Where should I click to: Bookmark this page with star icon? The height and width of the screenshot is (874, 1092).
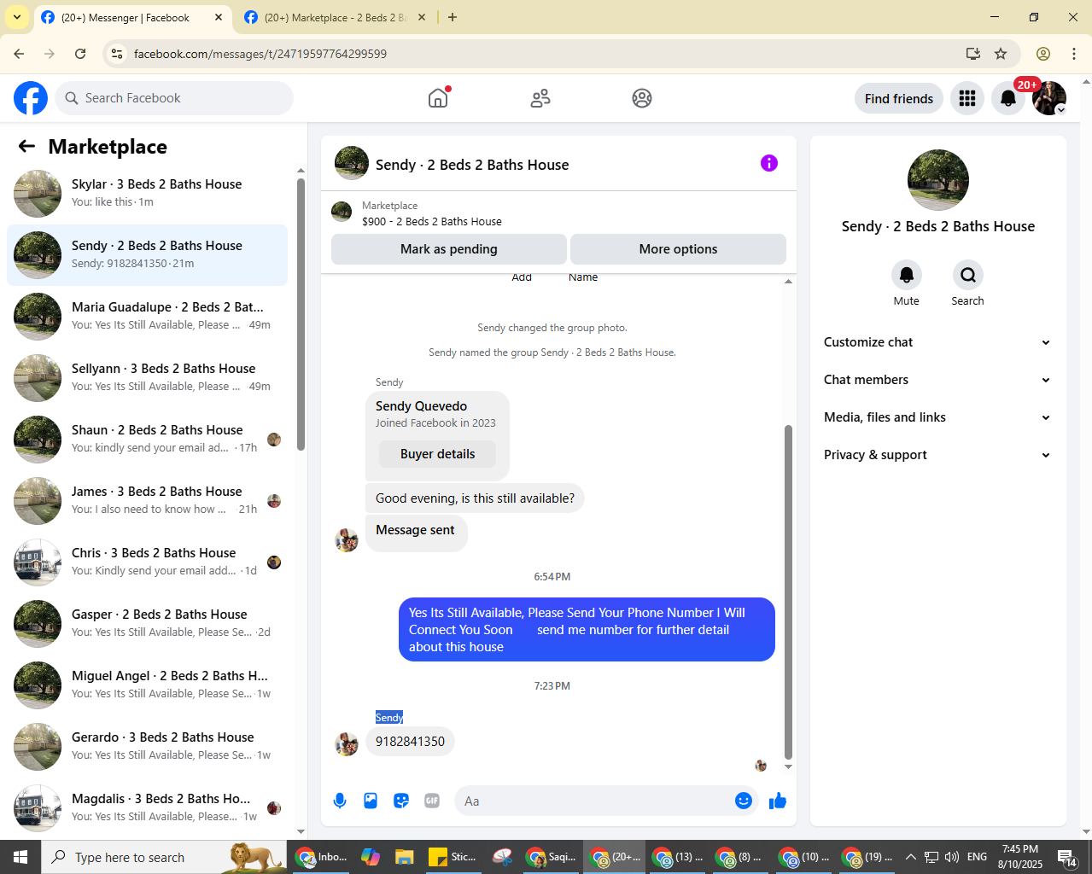pos(1001,54)
